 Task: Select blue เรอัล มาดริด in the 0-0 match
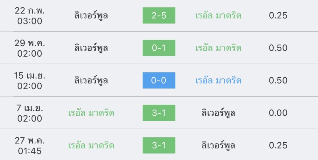tap(218, 80)
